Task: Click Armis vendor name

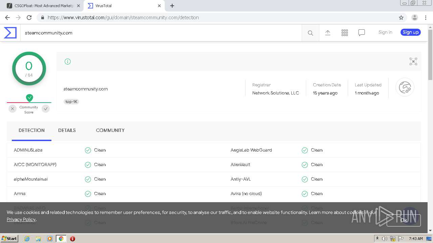Action: tap(20, 194)
